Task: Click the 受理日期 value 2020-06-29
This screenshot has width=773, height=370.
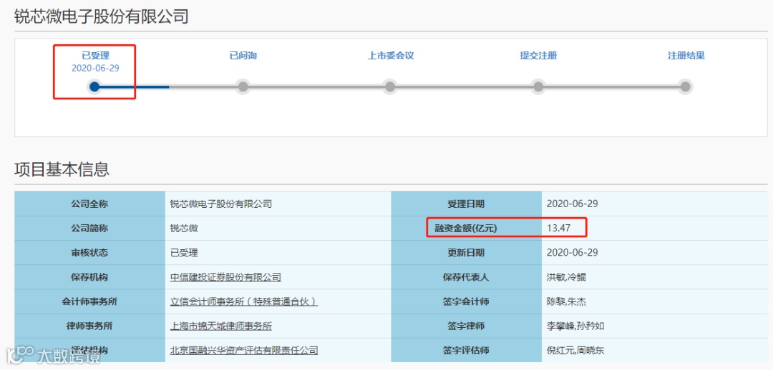Action: coord(573,204)
